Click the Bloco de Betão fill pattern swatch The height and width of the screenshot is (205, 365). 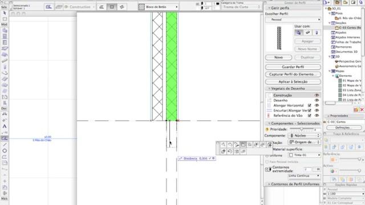pyautogui.click(x=141, y=7)
